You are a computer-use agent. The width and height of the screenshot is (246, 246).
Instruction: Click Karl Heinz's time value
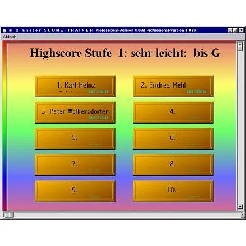(99, 92)
